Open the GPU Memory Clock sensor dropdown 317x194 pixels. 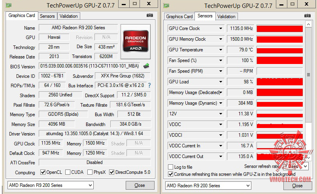(x=221, y=39)
